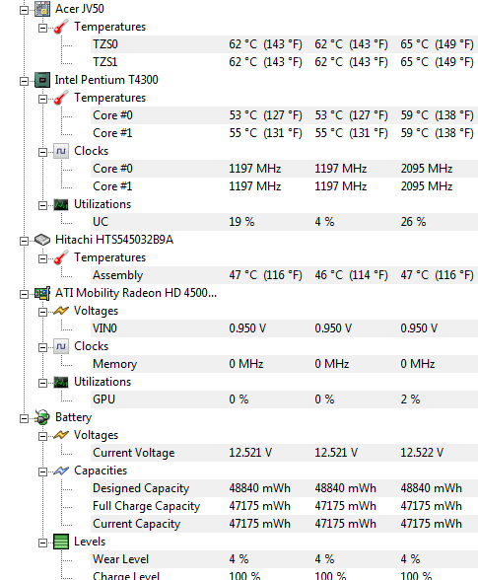The height and width of the screenshot is (580, 478).
Task: Collapse Voltages under ATI Radeon
Action: point(43,312)
